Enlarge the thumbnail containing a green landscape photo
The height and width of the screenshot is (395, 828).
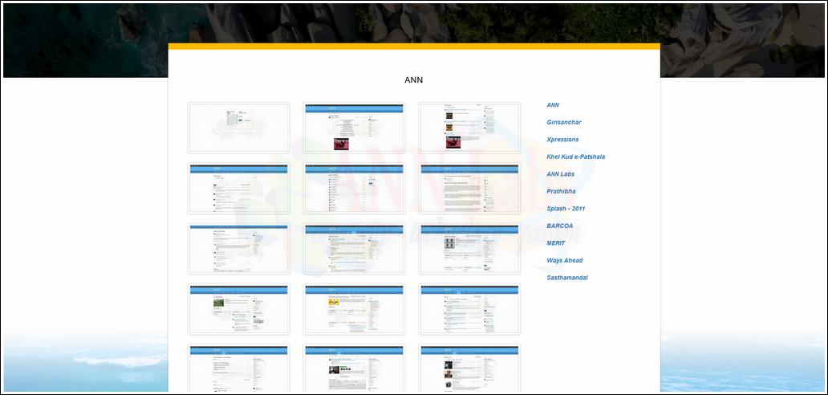[238, 309]
